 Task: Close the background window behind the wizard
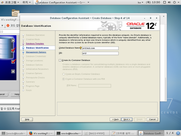click(x=164, y=16)
